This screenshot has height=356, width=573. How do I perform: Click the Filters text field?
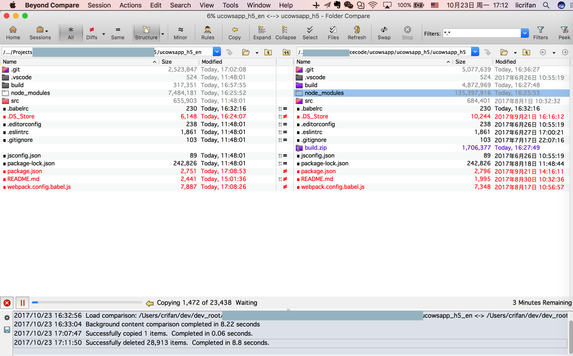coord(481,33)
